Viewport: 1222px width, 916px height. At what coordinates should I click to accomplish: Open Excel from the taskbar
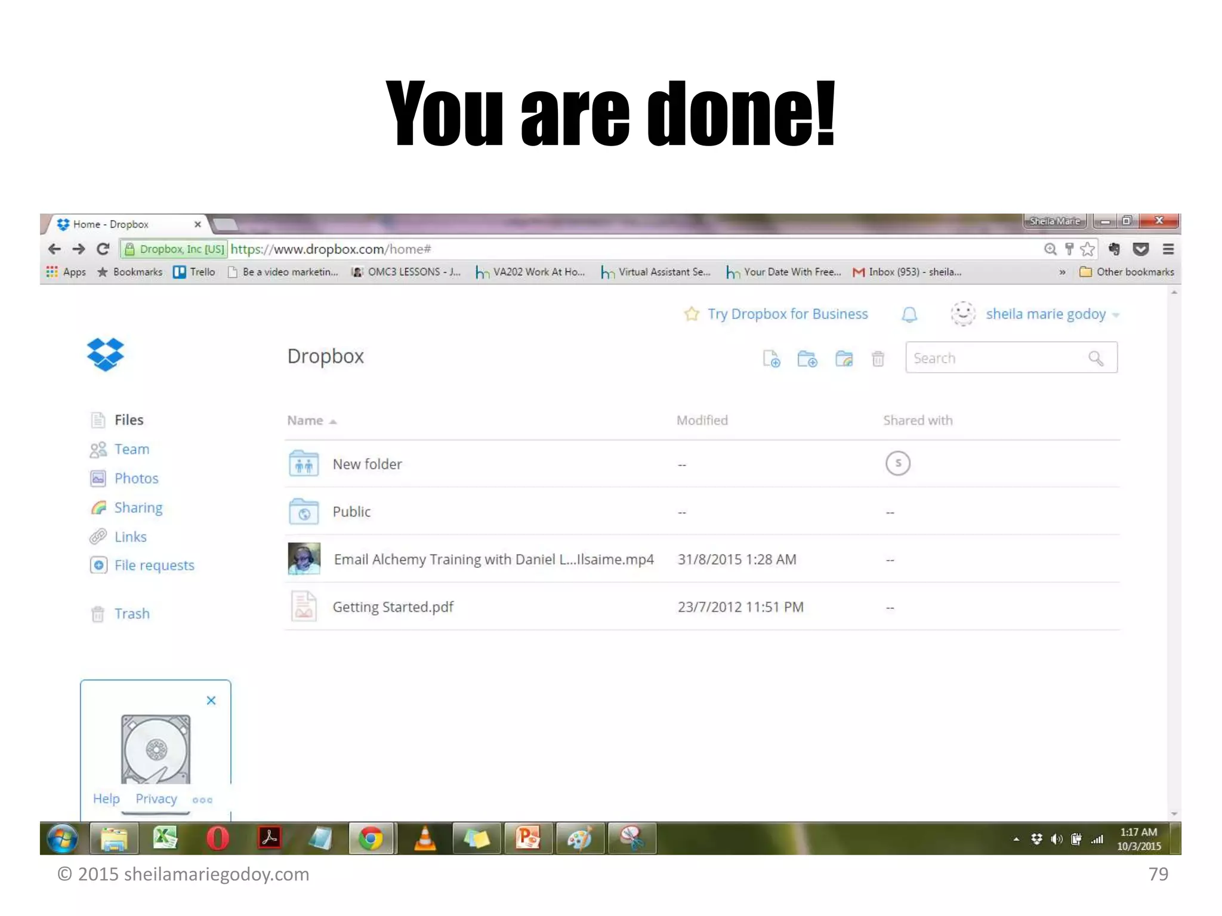pos(165,838)
